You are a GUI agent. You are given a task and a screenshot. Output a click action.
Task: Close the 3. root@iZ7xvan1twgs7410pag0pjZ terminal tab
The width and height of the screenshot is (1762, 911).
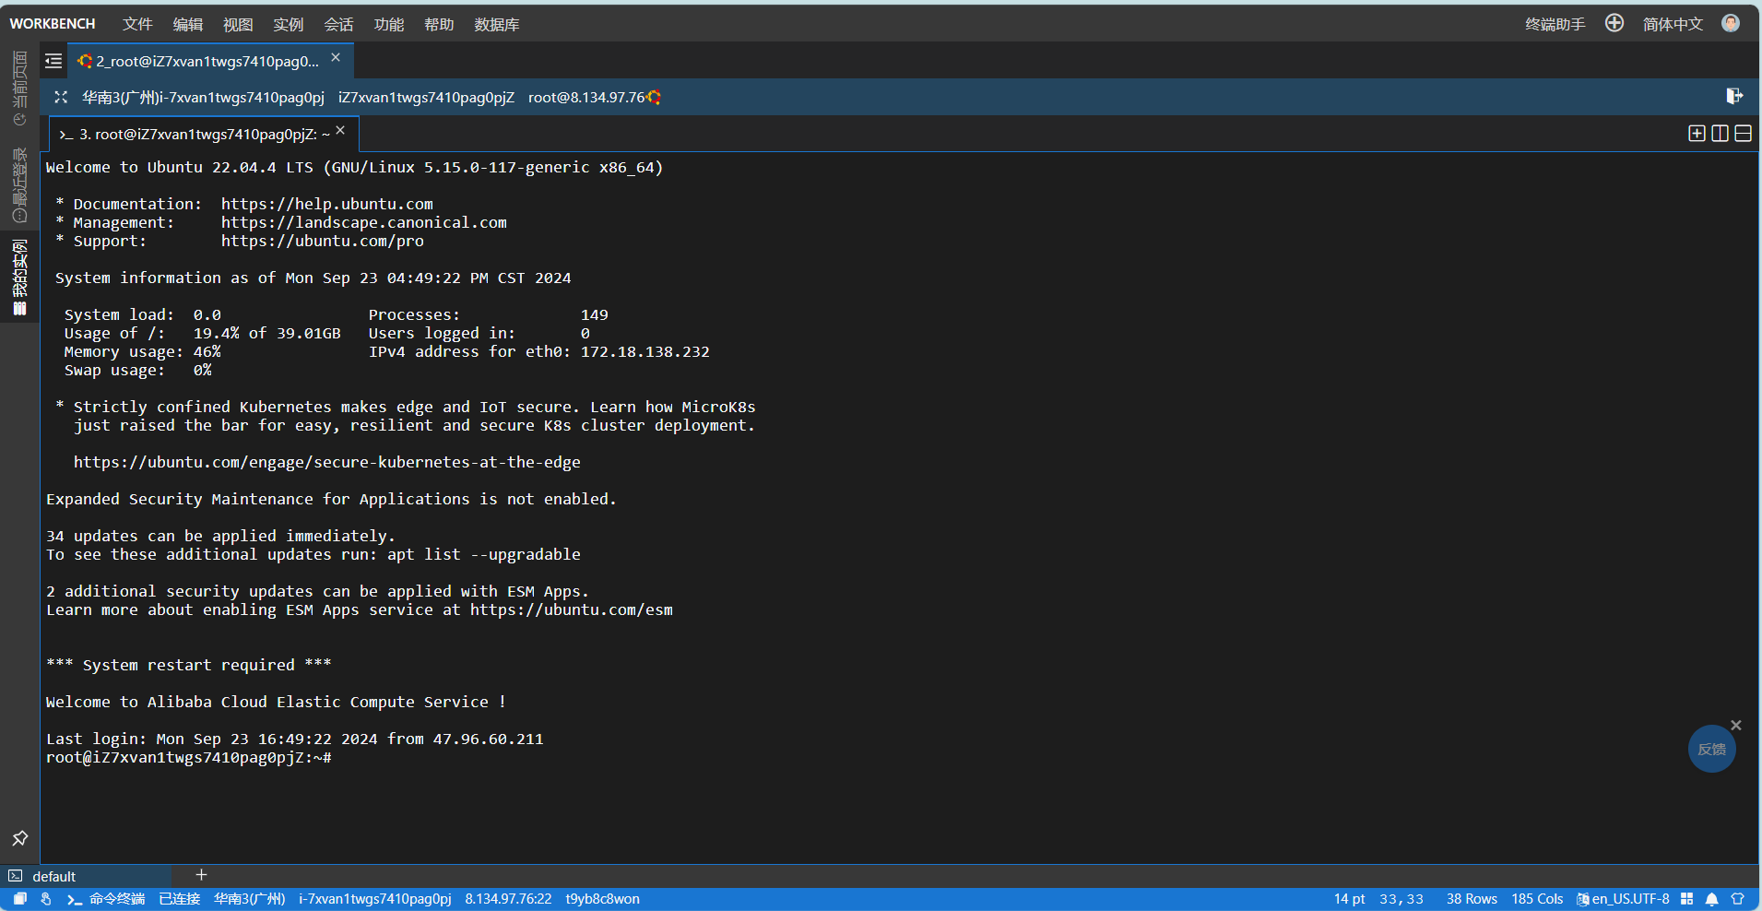341,131
